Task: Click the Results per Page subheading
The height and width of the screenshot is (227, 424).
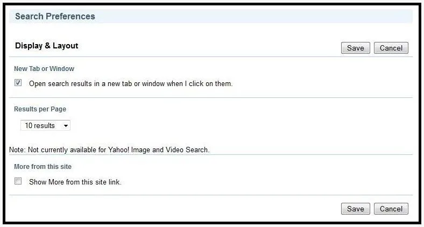Action: pos(40,109)
